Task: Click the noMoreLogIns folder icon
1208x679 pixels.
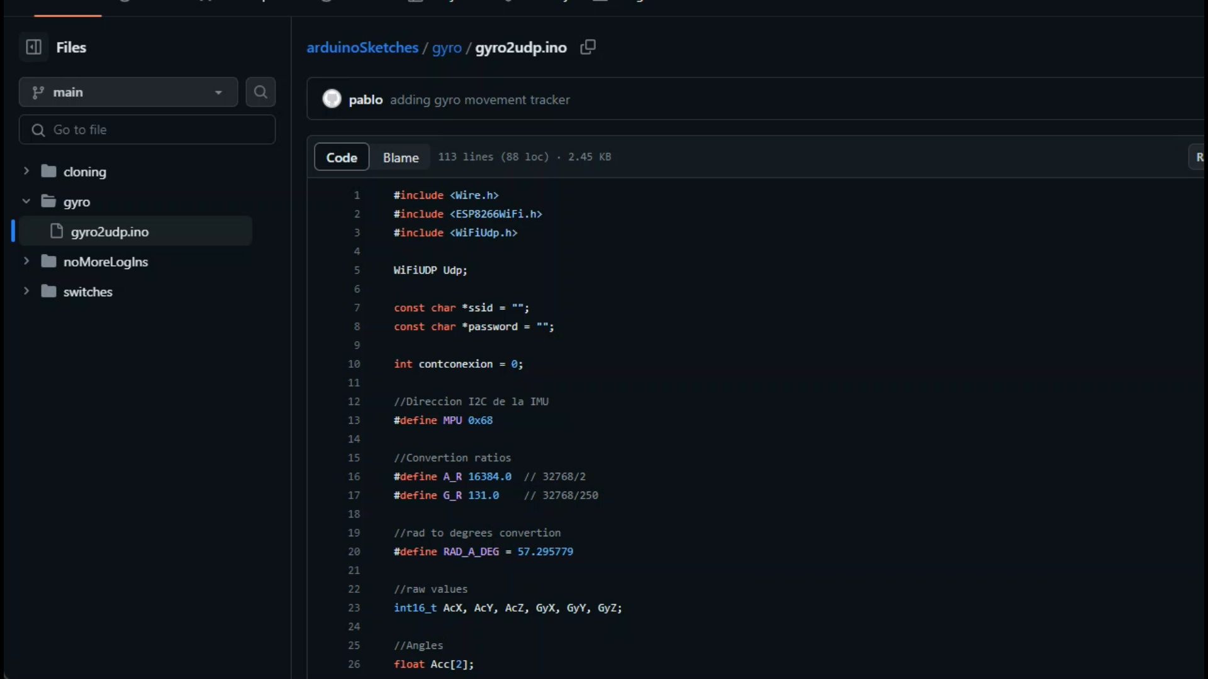Action: [x=48, y=262]
